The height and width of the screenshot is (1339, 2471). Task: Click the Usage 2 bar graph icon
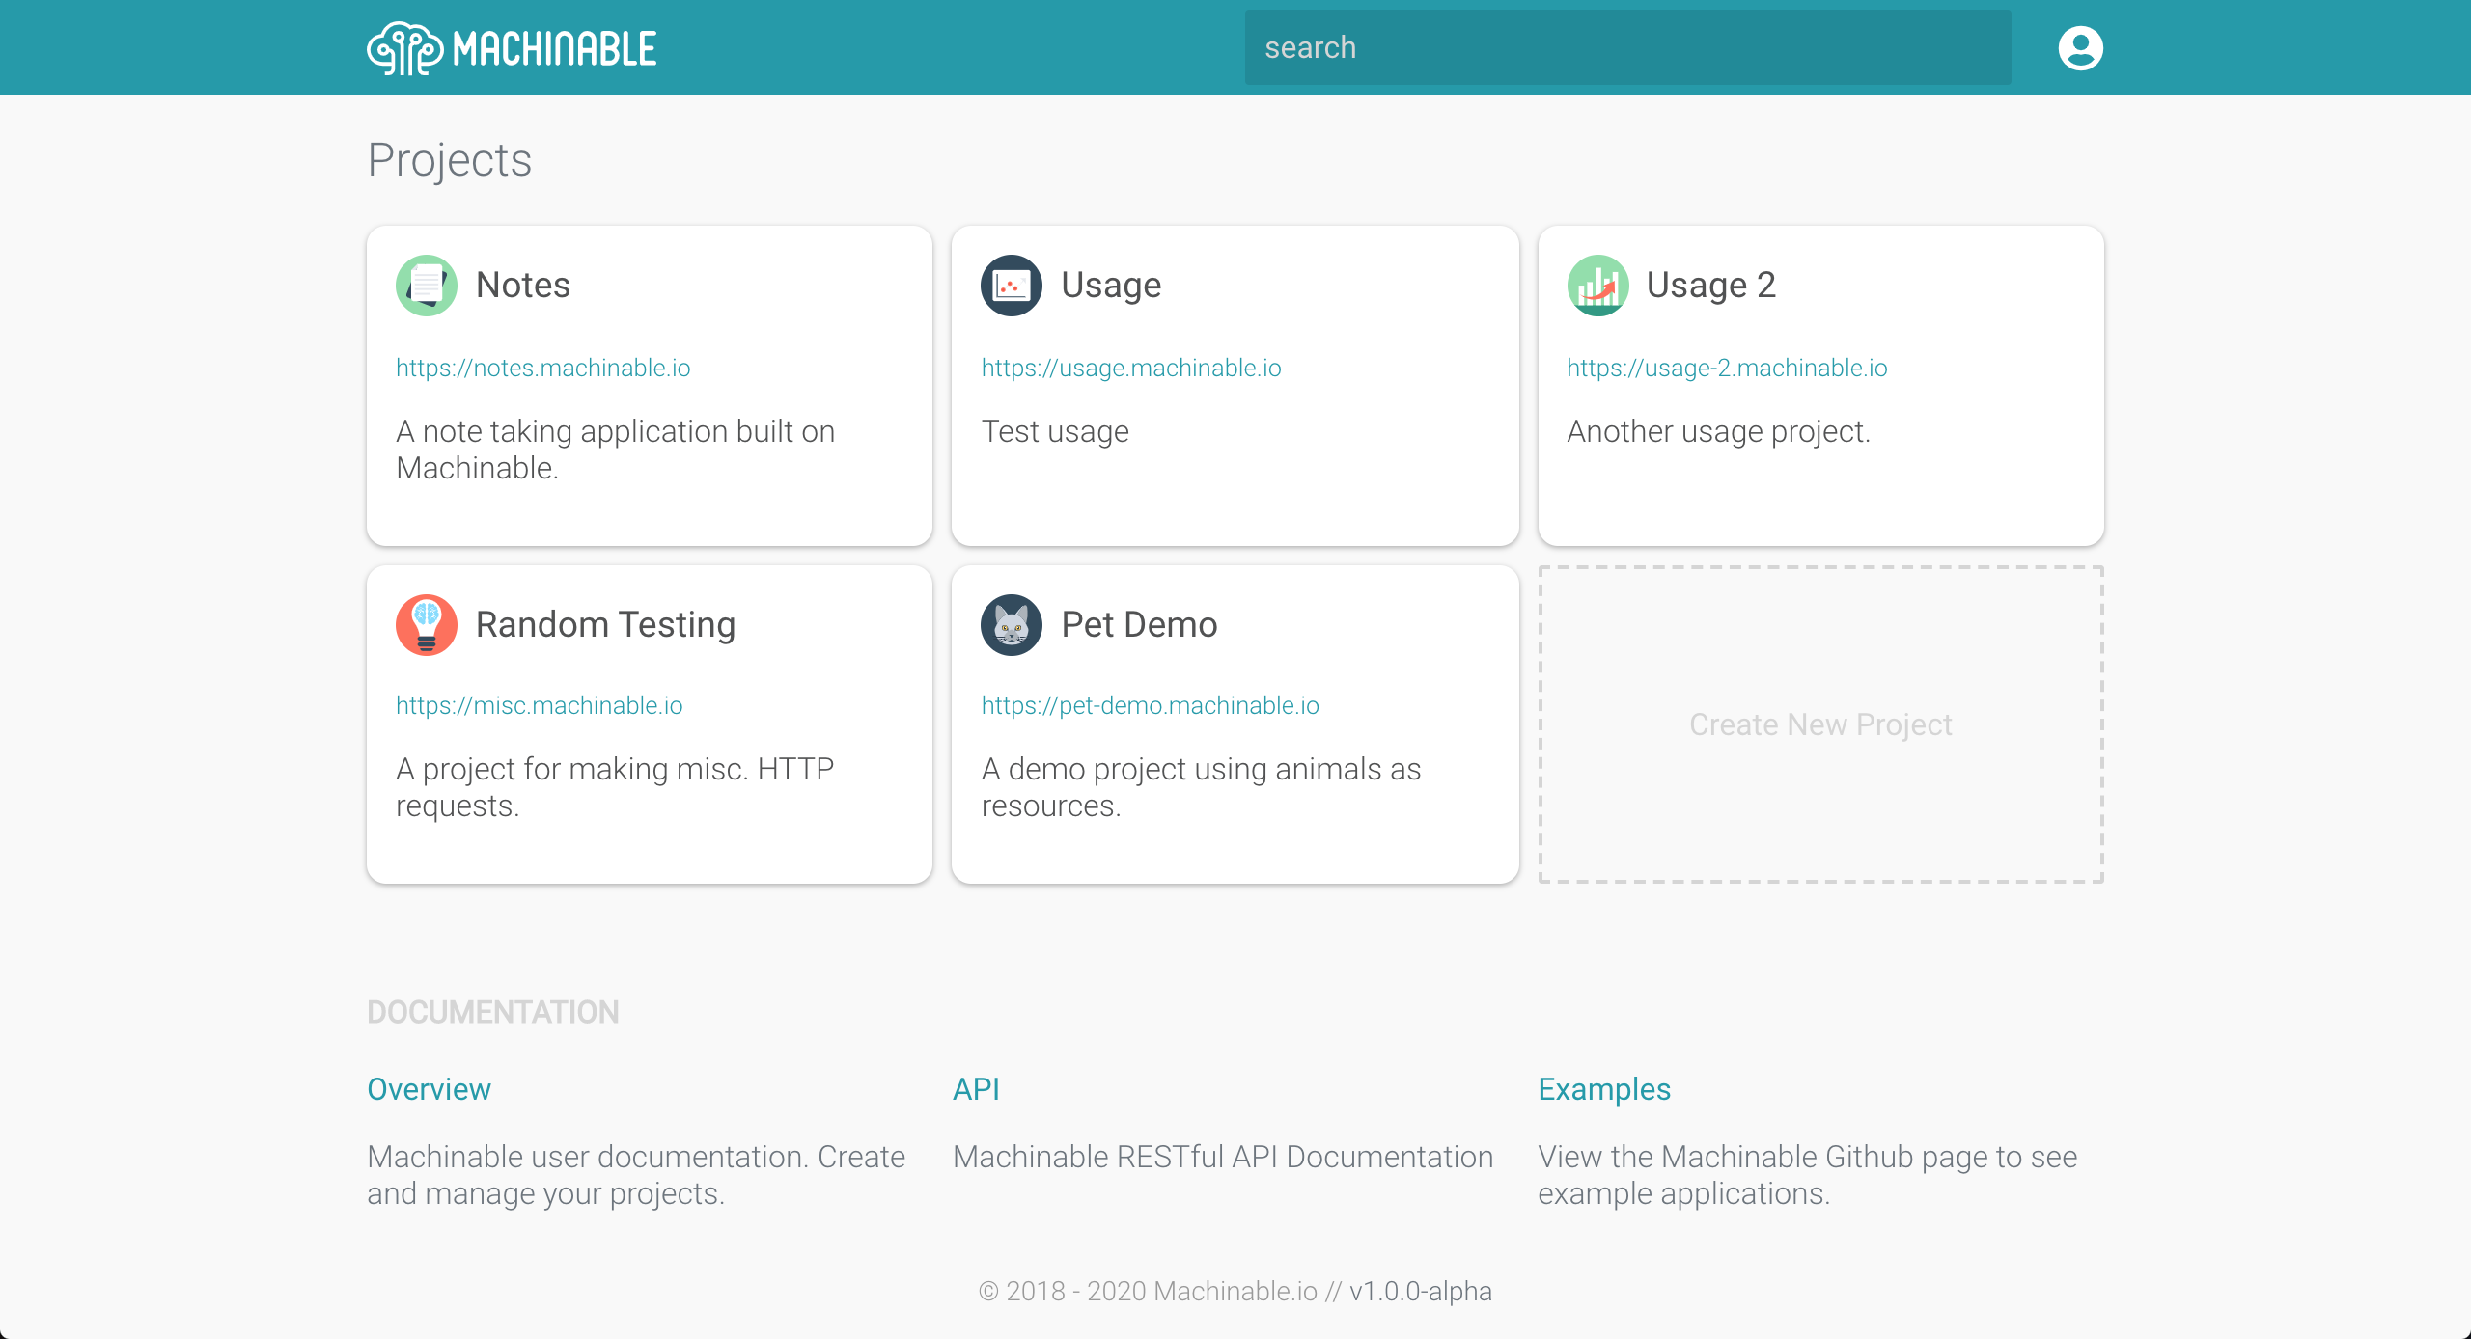pyautogui.click(x=1597, y=286)
